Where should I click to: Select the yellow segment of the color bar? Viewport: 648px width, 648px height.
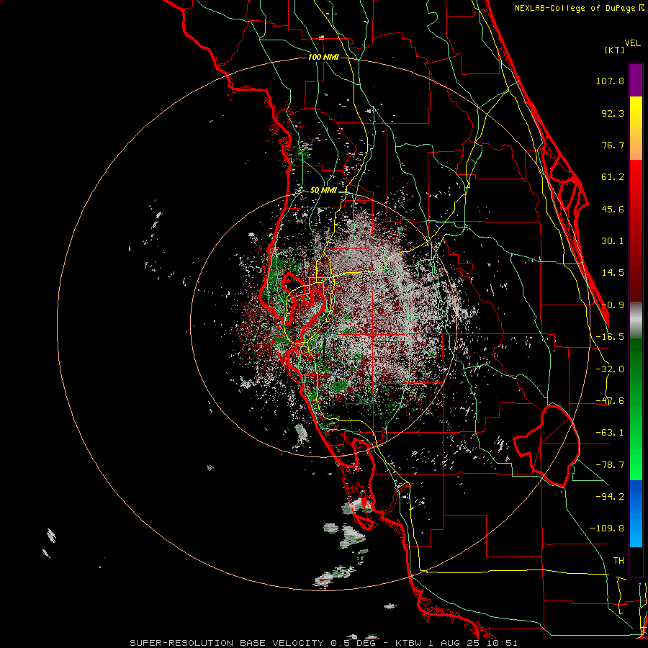coord(636,112)
